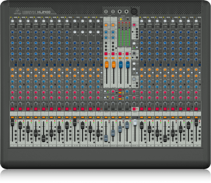
Task: Toggle channel 1 blue low-cut switch
Action: [x=16, y=65]
